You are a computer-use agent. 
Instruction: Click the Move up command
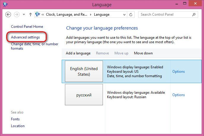121,53
